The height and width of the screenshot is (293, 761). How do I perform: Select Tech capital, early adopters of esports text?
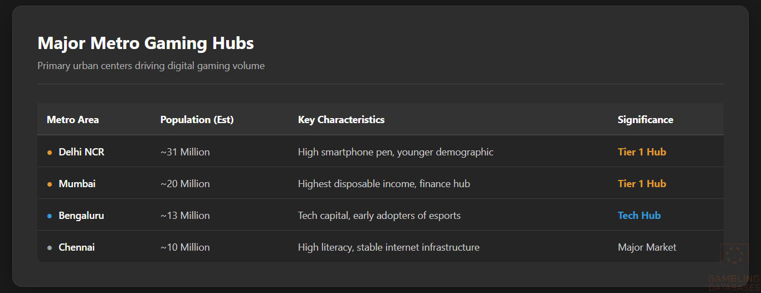379,216
